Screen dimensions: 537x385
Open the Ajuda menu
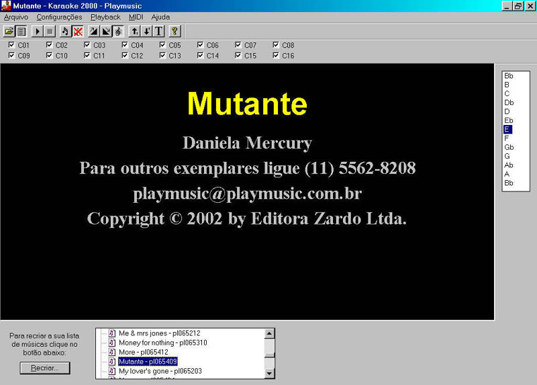coord(160,17)
